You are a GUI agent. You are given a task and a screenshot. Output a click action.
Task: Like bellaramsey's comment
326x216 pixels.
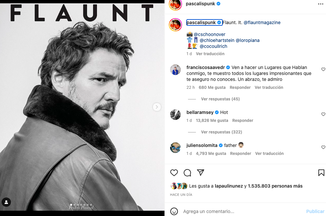323,114
